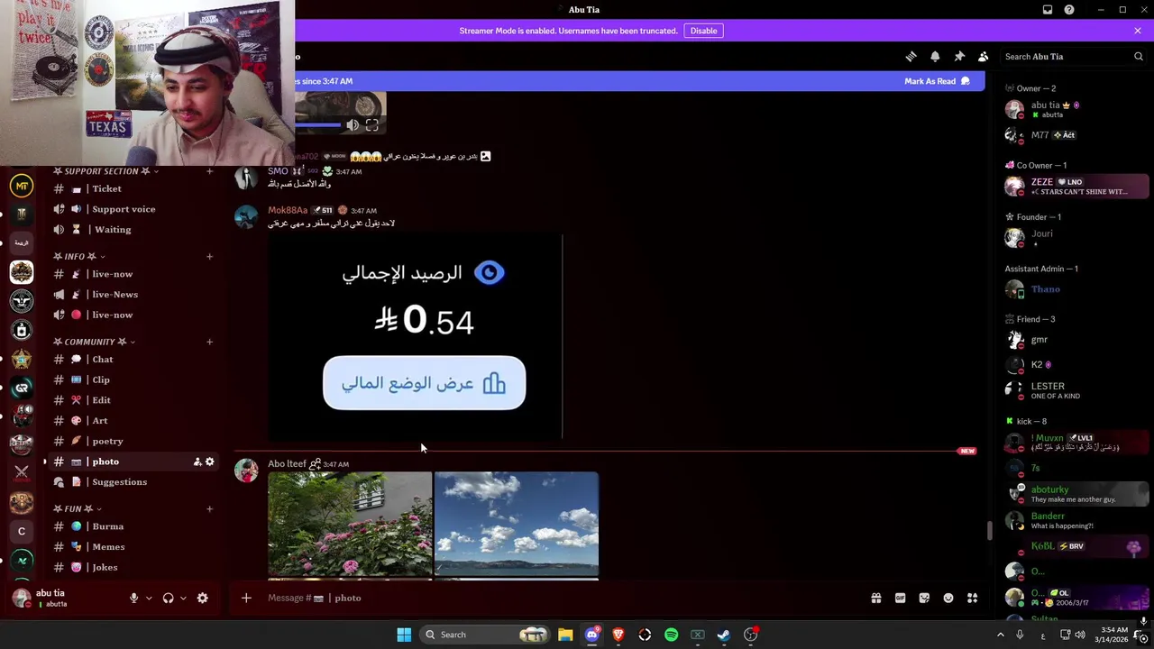Screen dimensions: 1154x649
Task: Open User Settings gear icon
Action: (x=202, y=598)
